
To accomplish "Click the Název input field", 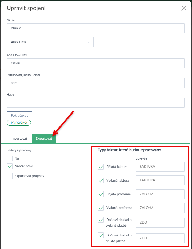I will 96,28.
